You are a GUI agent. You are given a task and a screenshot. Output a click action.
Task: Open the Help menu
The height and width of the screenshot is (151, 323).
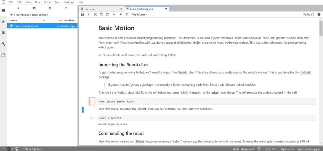click(x=81, y=2)
